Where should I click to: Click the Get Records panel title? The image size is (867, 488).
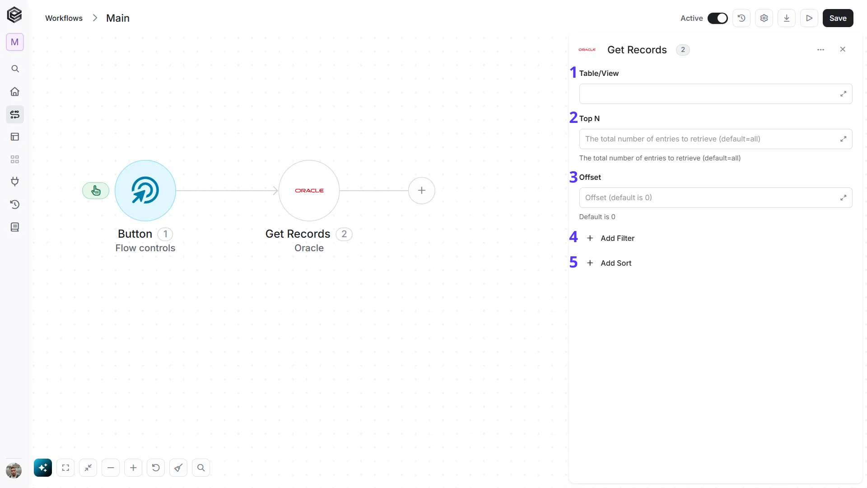coord(637,50)
